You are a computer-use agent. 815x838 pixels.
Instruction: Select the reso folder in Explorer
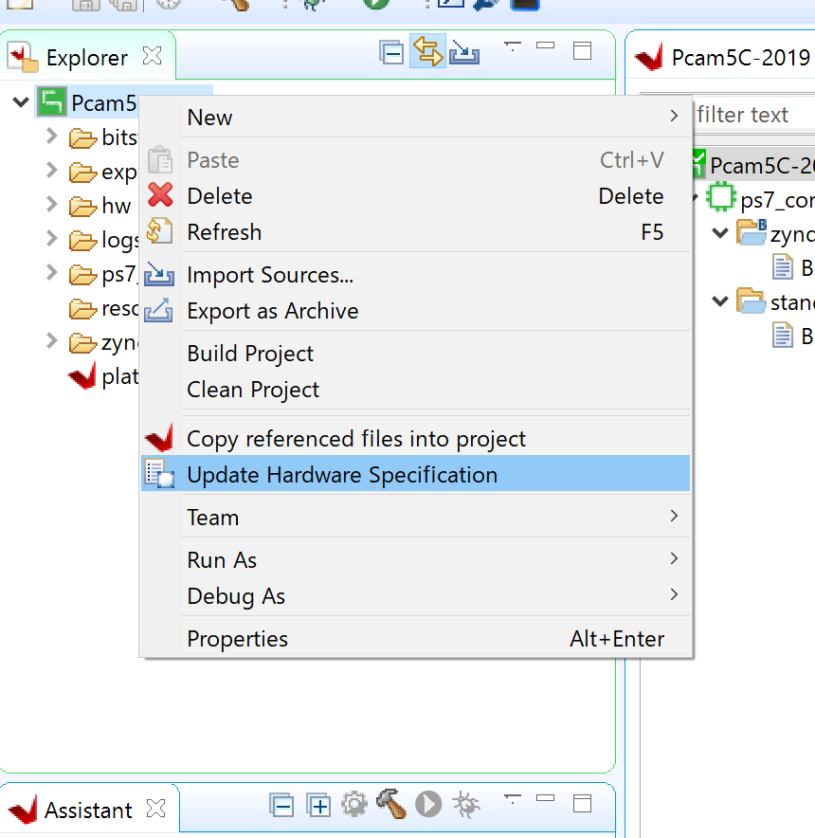103,308
